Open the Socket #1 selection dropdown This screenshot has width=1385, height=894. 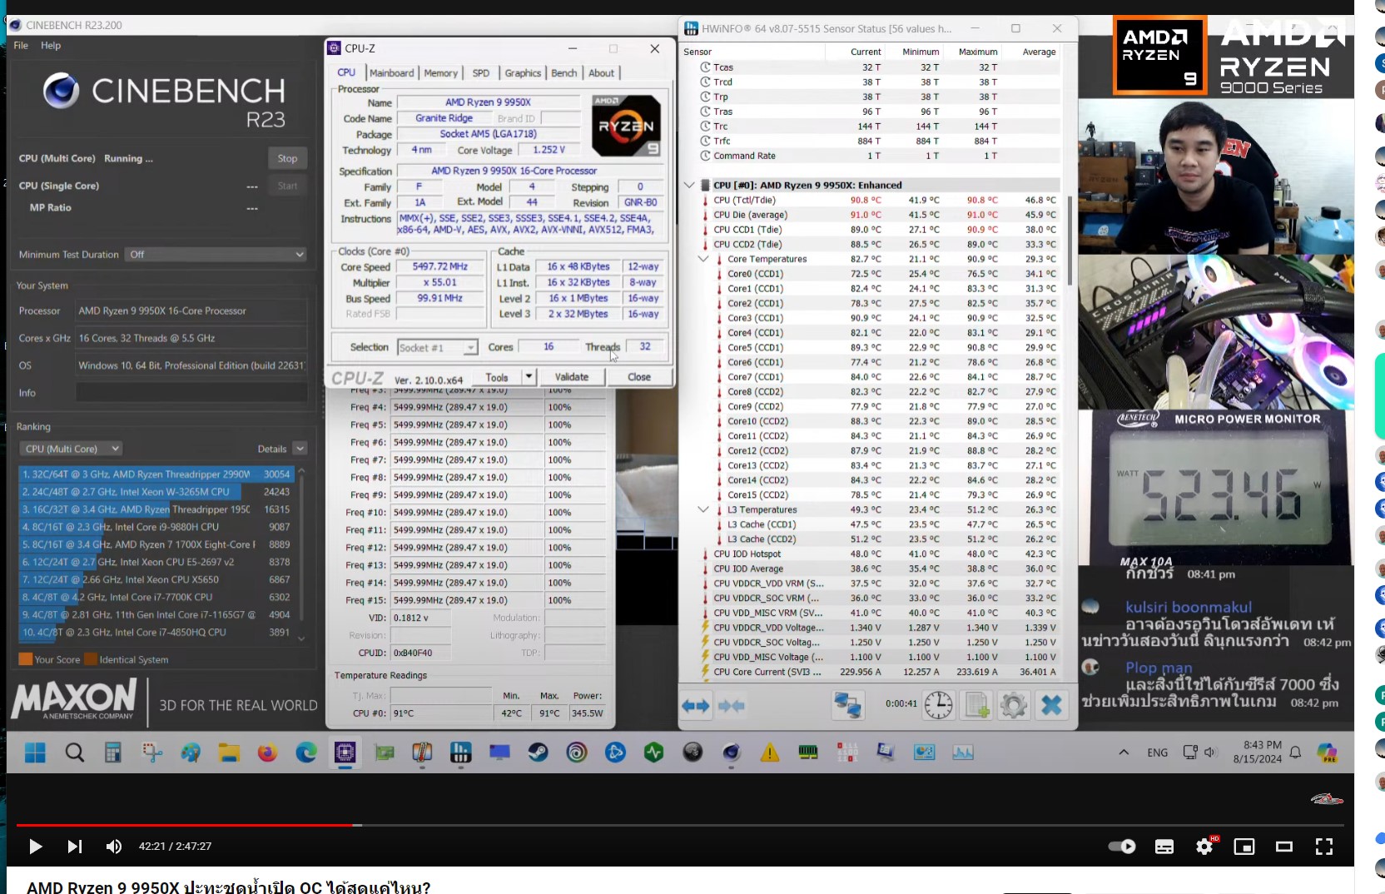pyautogui.click(x=437, y=347)
